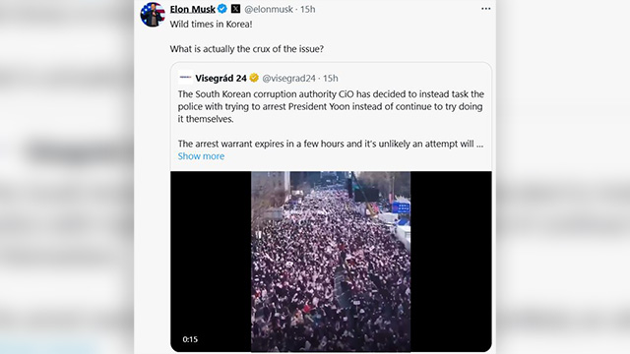Viewport: 630px width, 354px height.
Task: Click the 'Wild times in Korea!' text
Action: [211, 24]
